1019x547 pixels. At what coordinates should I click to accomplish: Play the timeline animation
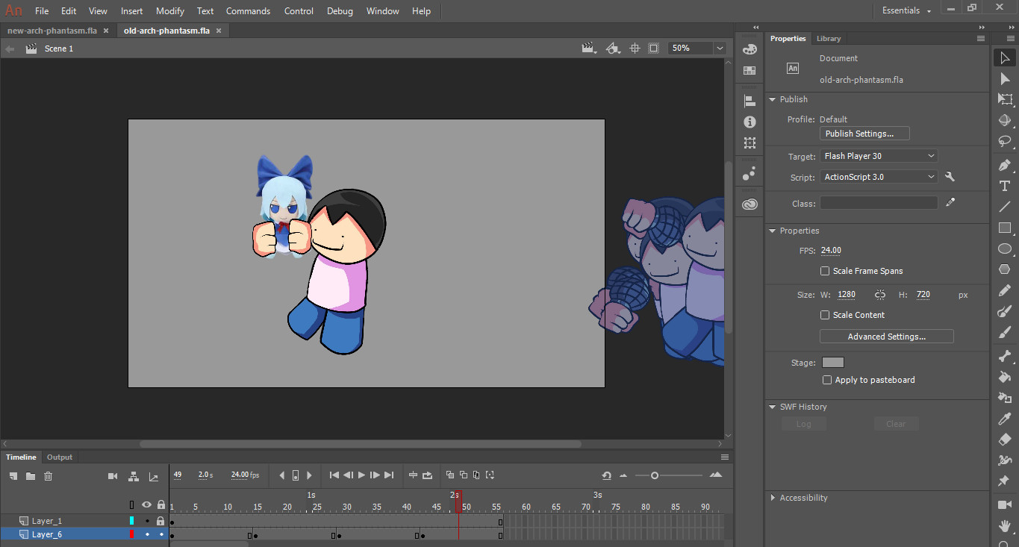[x=362, y=475]
